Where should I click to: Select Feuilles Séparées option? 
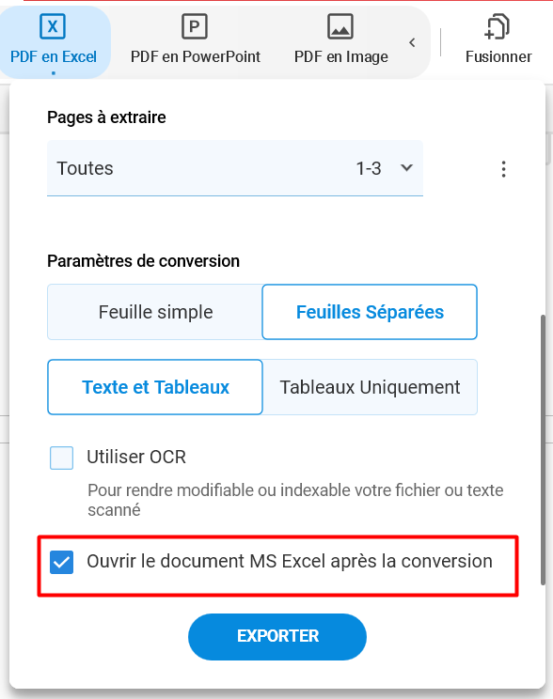tap(370, 312)
